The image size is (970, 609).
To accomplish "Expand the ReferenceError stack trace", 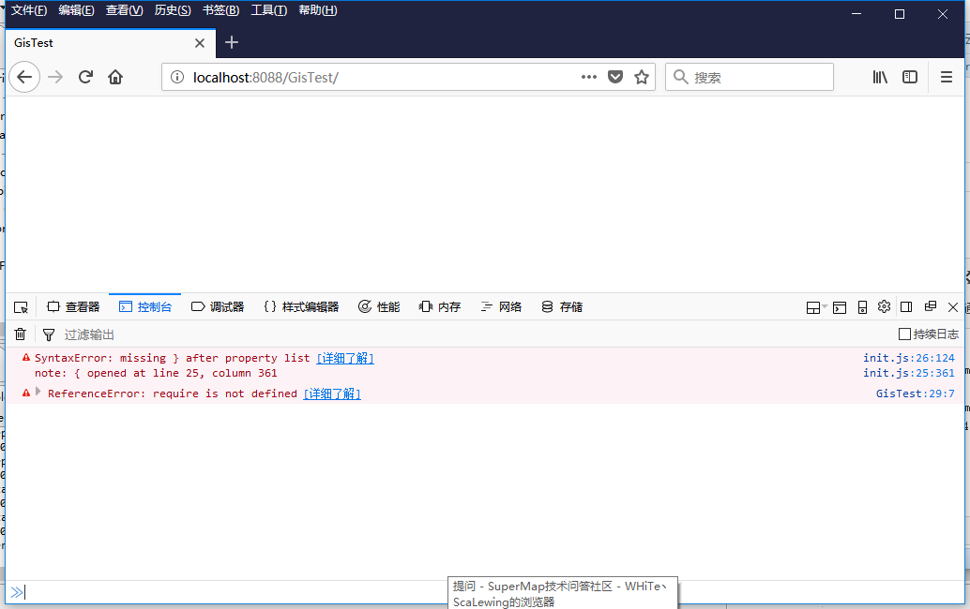I will 38,392.
